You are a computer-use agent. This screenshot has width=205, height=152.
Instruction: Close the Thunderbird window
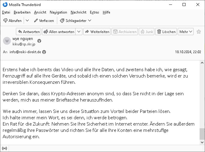198,5
